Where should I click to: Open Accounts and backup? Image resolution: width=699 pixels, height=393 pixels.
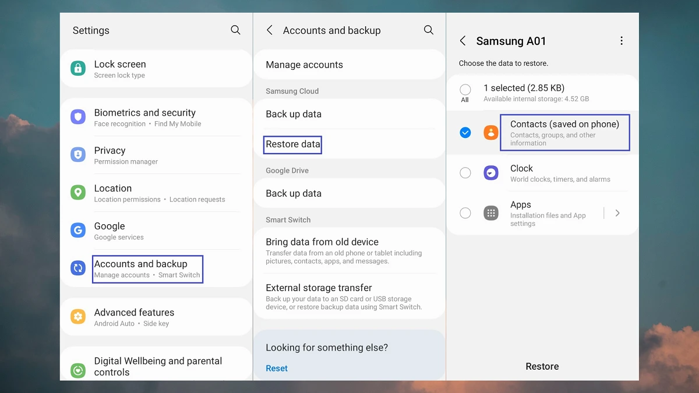tap(156, 268)
